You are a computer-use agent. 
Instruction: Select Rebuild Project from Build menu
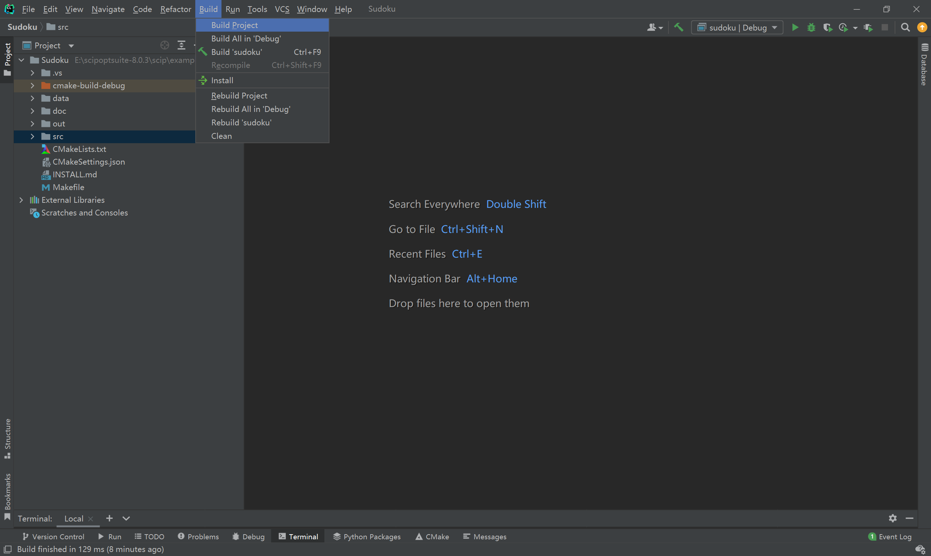pyautogui.click(x=239, y=96)
